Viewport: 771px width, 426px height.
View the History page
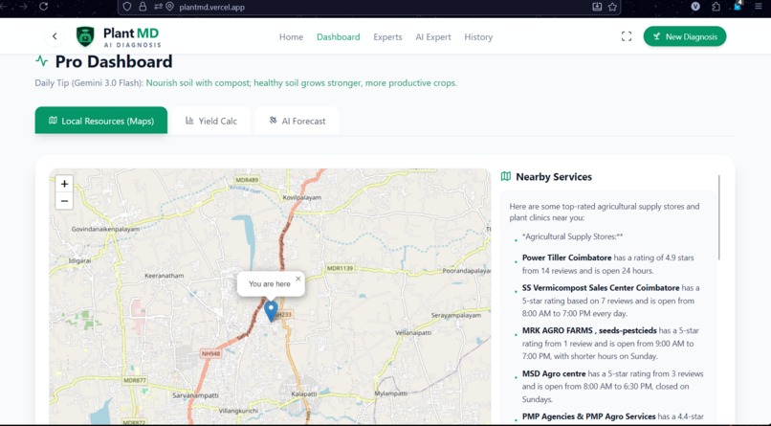point(478,37)
